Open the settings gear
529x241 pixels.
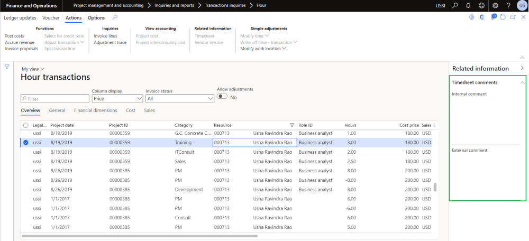[495, 5]
